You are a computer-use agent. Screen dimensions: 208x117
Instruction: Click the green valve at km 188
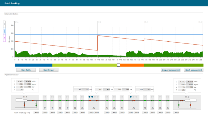tap(145, 101)
